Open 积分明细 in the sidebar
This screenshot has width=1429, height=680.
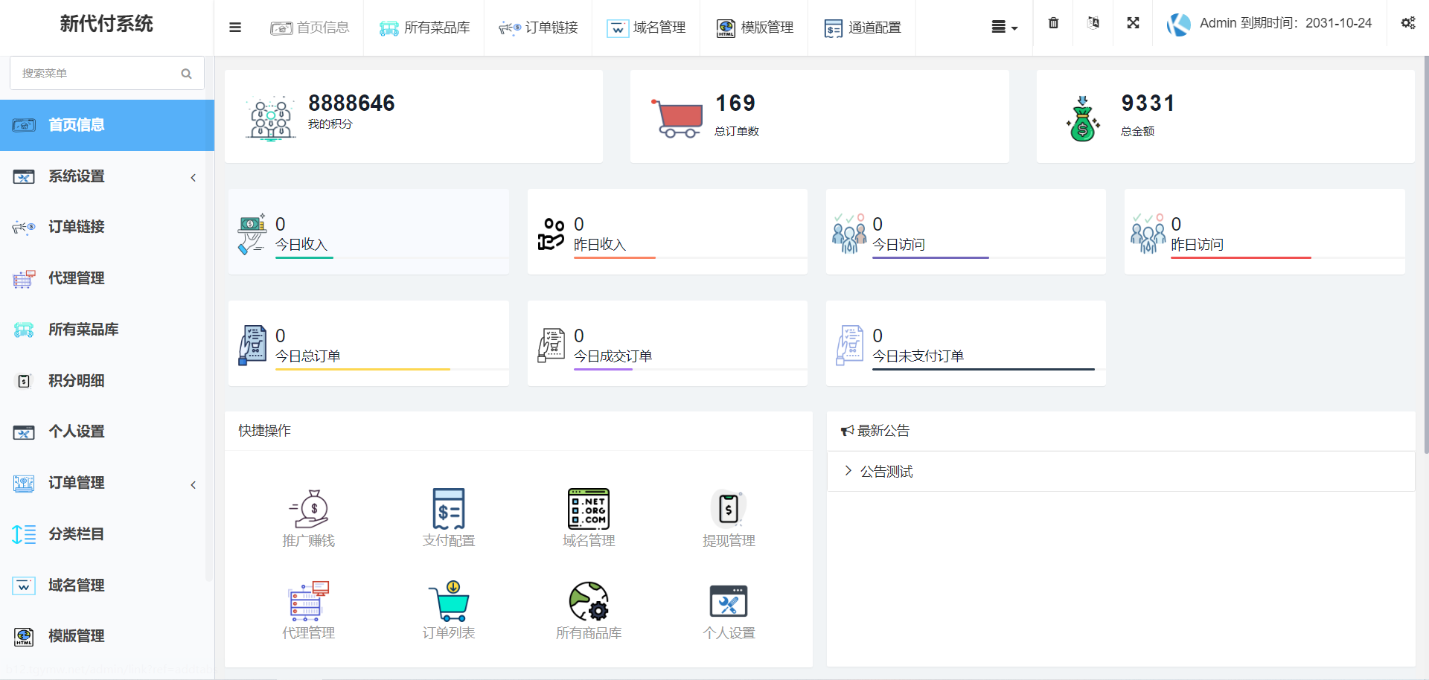(76, 381)
